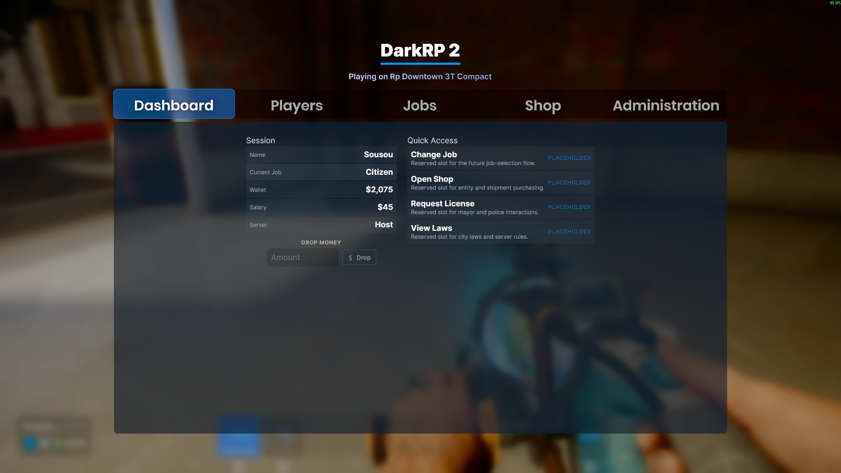Select the Change Job quick access entry
This screenshot has height=473, width=841.
(477, 158)
